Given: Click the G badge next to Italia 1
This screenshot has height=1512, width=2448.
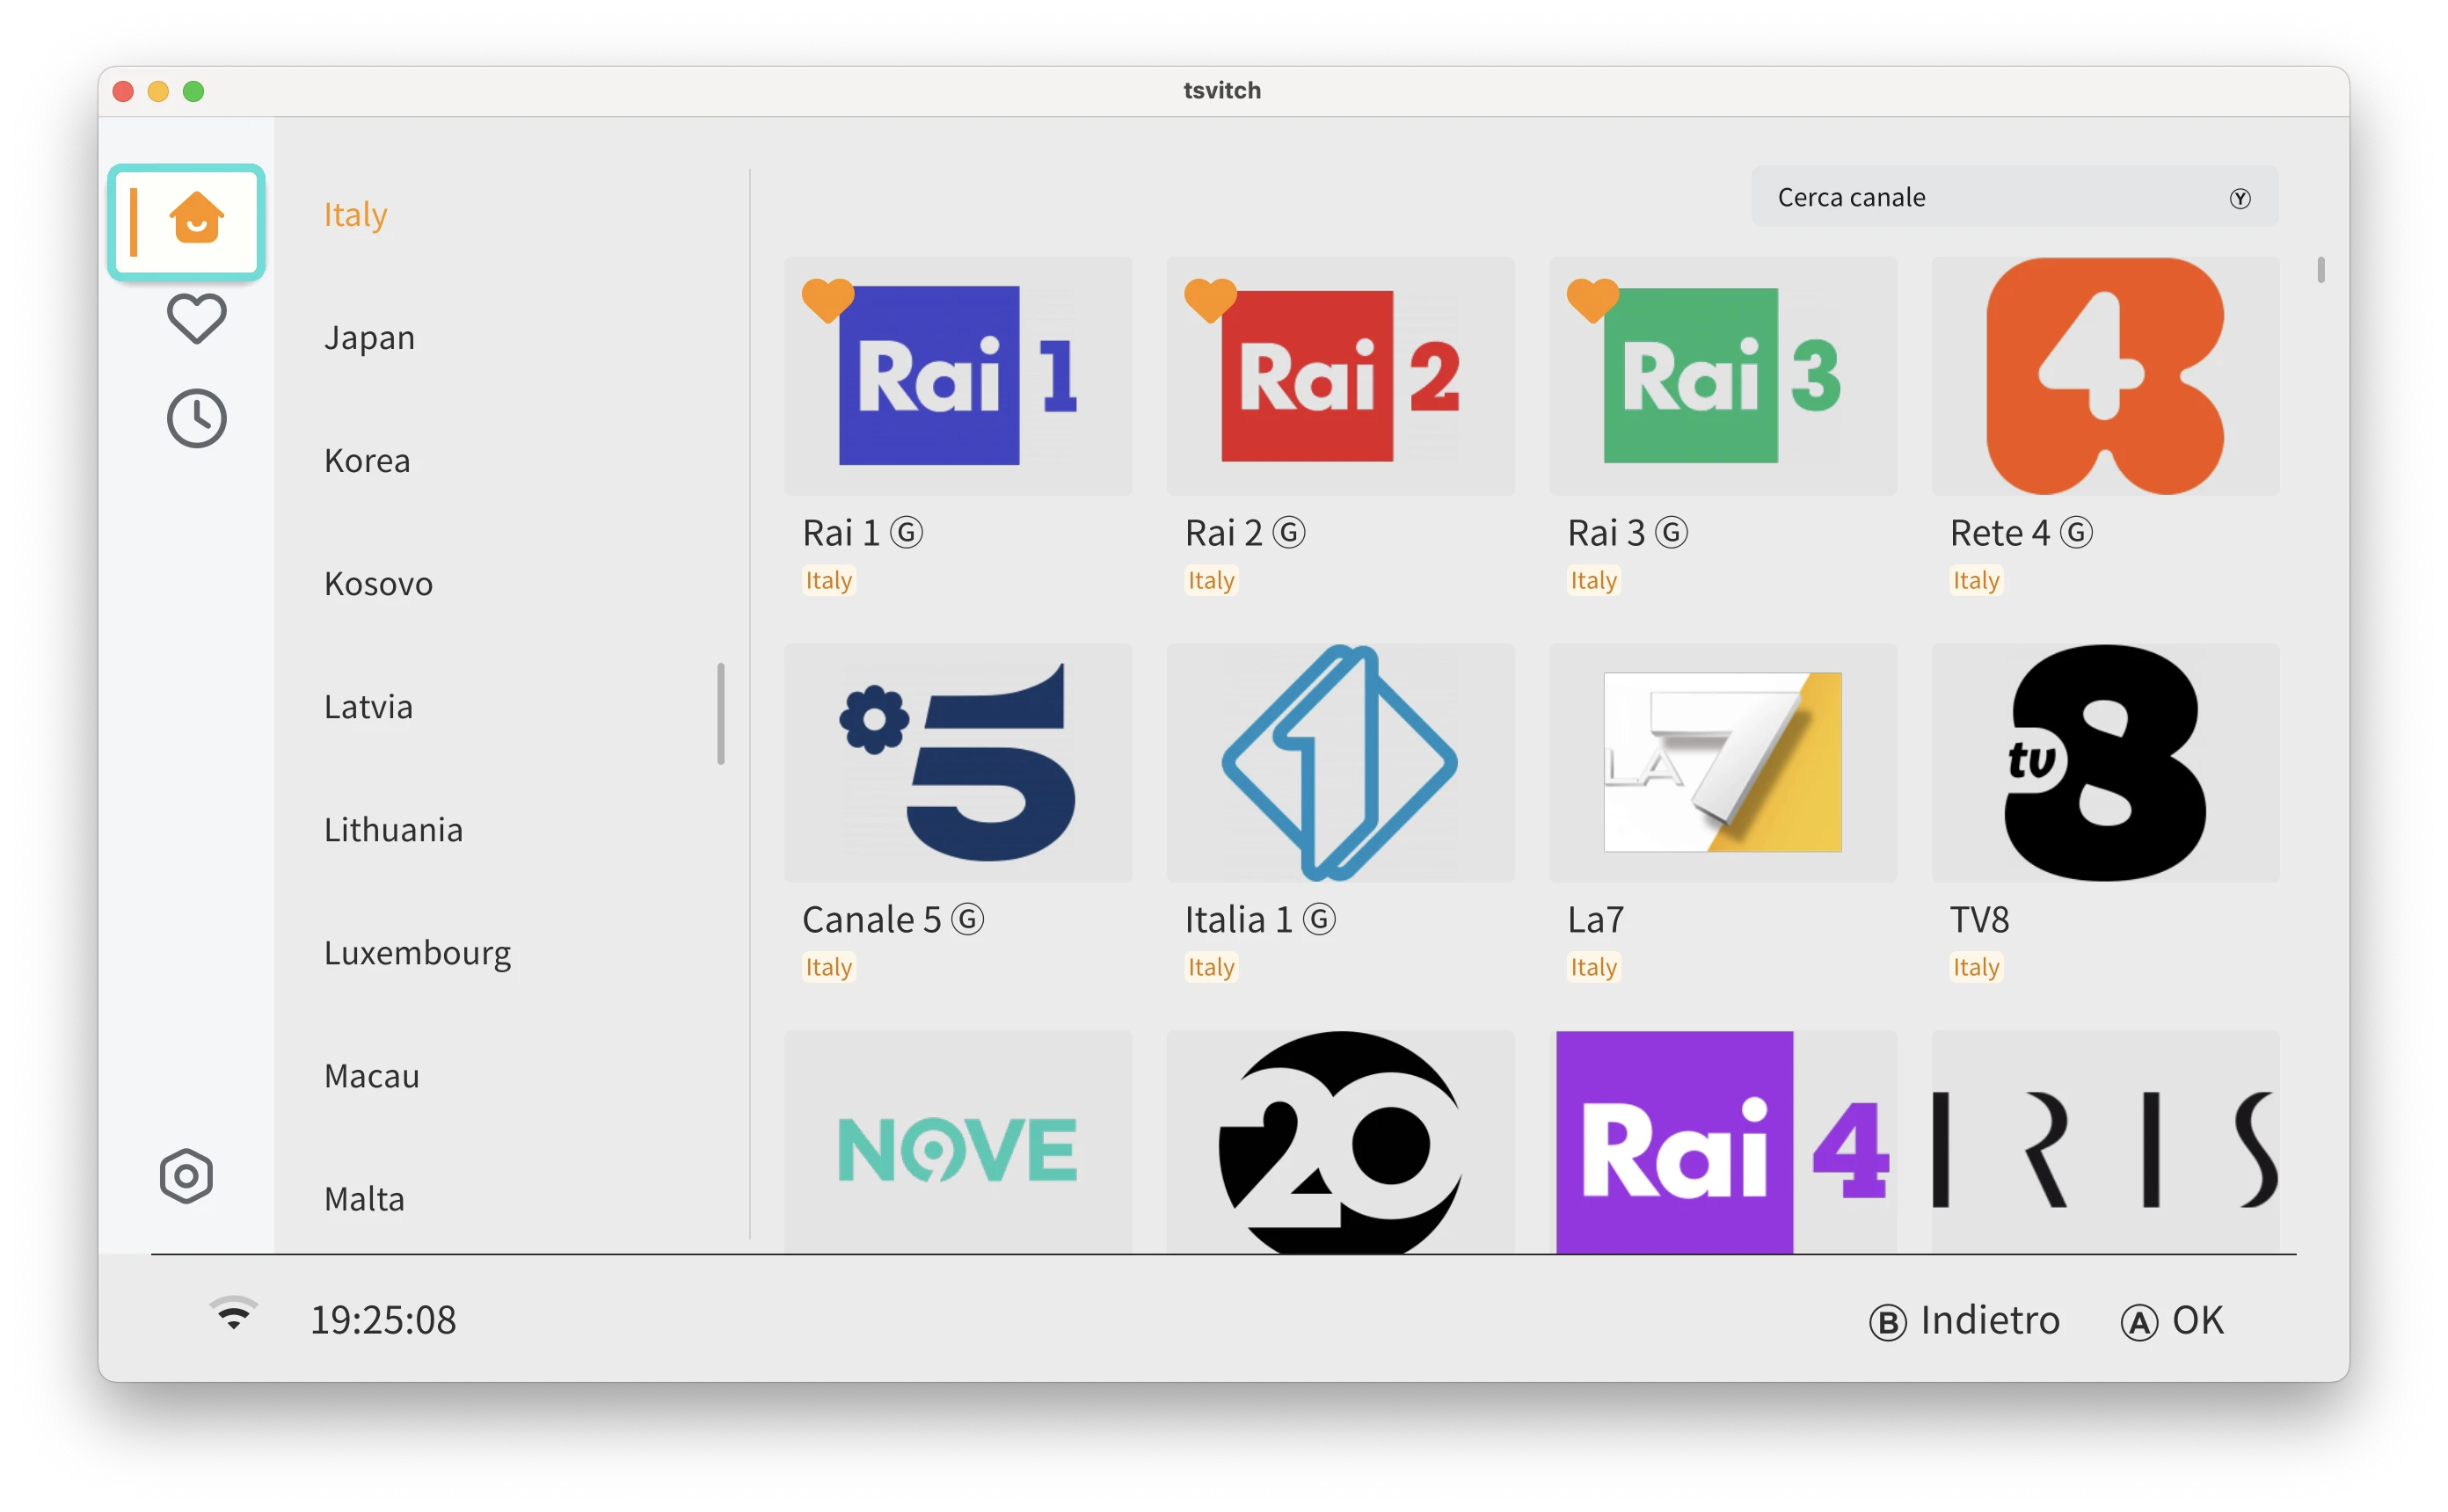Looking at the screenshot, I should [x=1319, y=918].
